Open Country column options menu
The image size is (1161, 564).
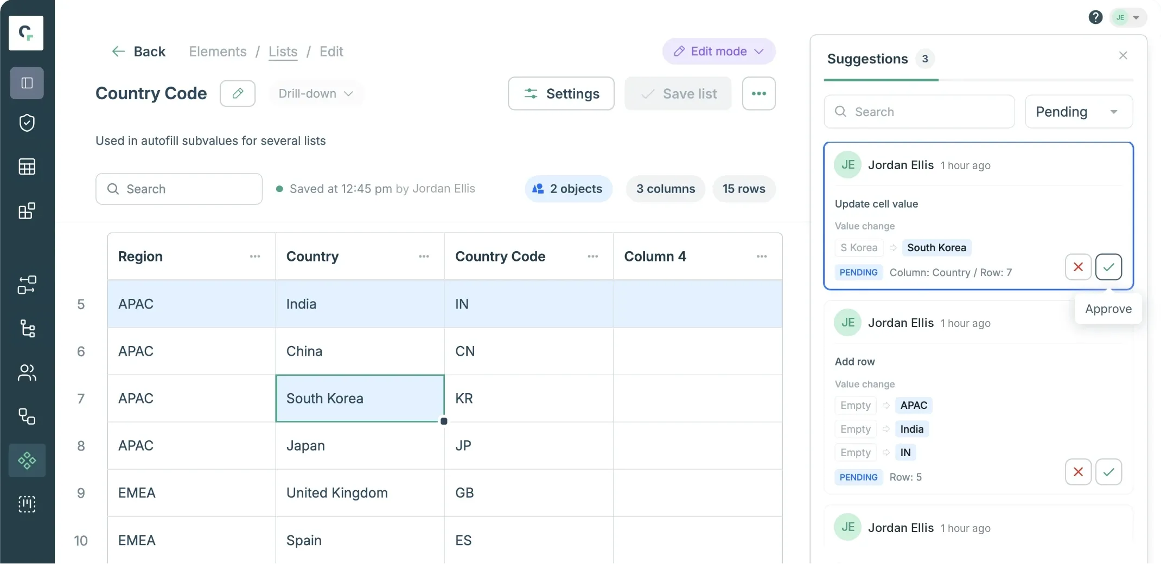point(424,257)
